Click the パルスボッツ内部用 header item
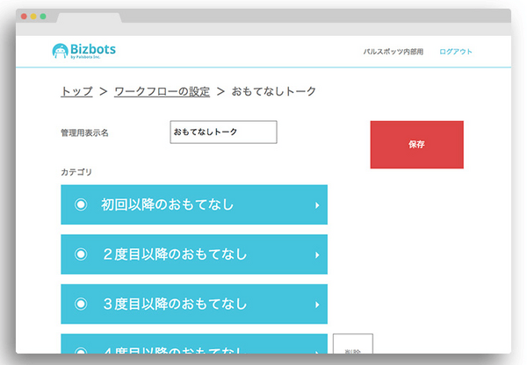Image resolution: width=527 pixels, height=365 pixels. tap(393, 52)
